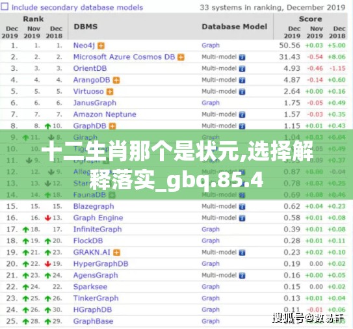Click Graph model link in GraphBase row

(x=211, y=321)
